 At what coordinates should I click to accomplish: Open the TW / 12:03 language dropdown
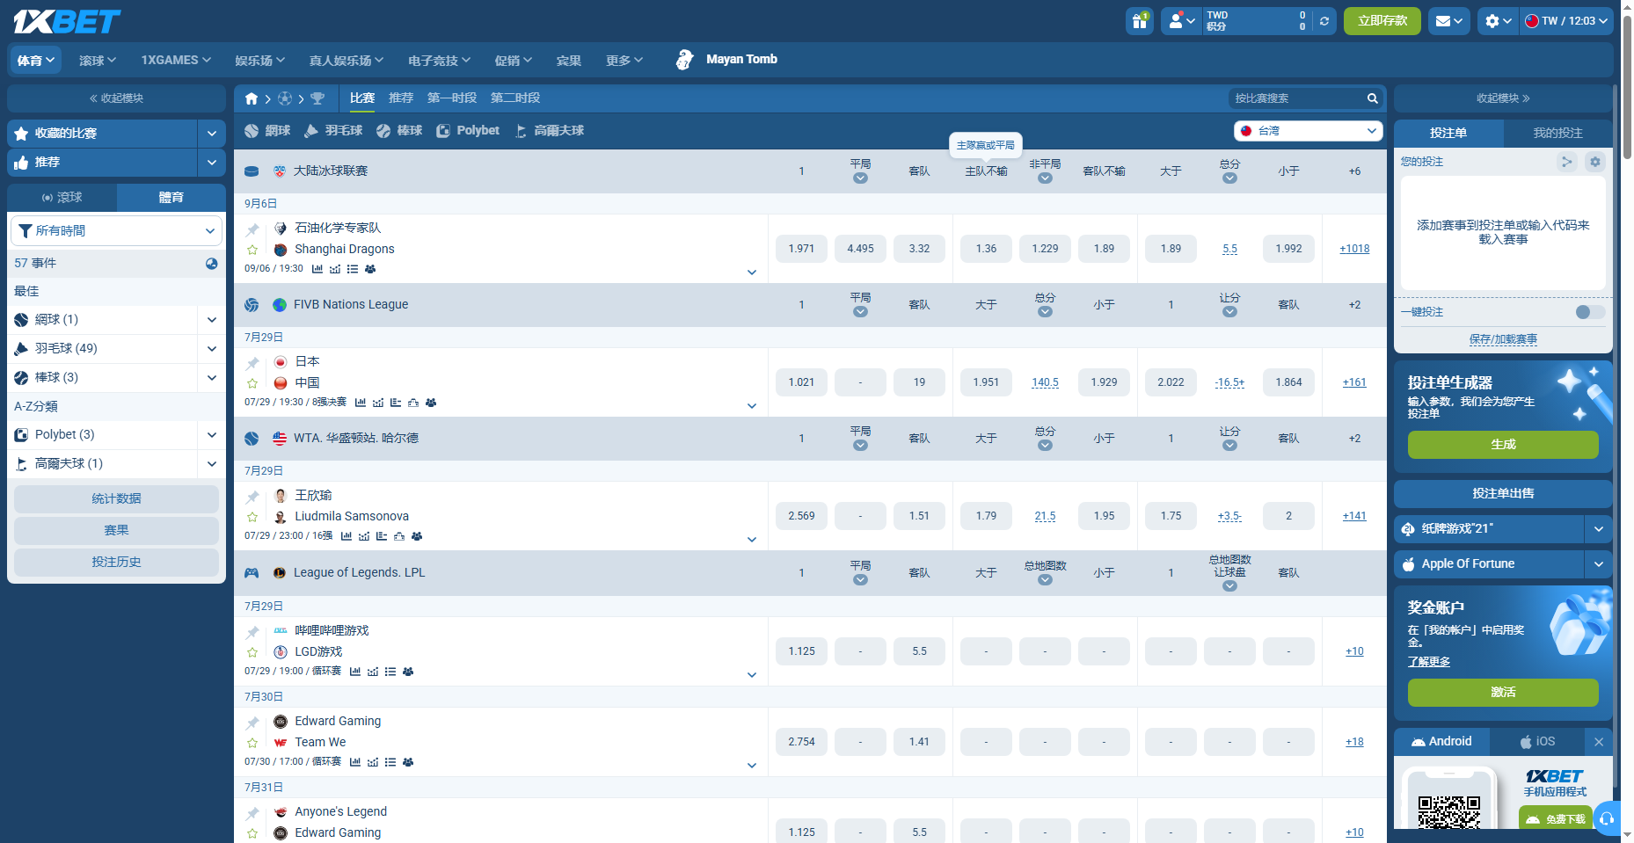coord(1567,21)
